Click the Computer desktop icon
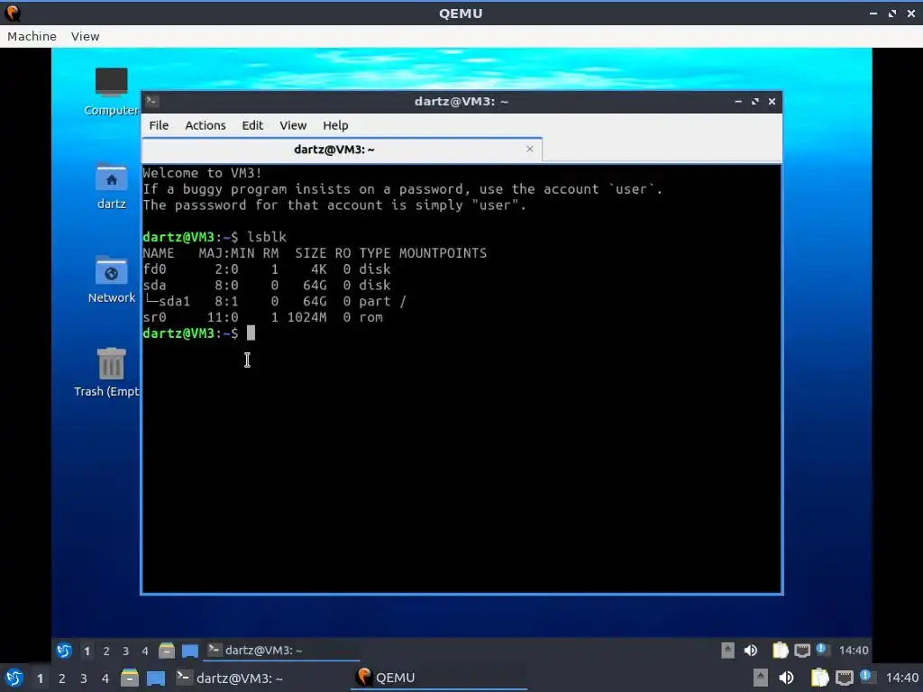 (x=111, y=91)
